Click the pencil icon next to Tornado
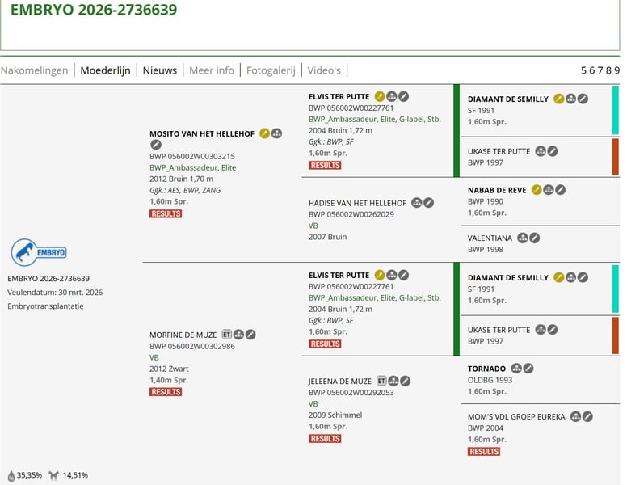 click(528, 369)
